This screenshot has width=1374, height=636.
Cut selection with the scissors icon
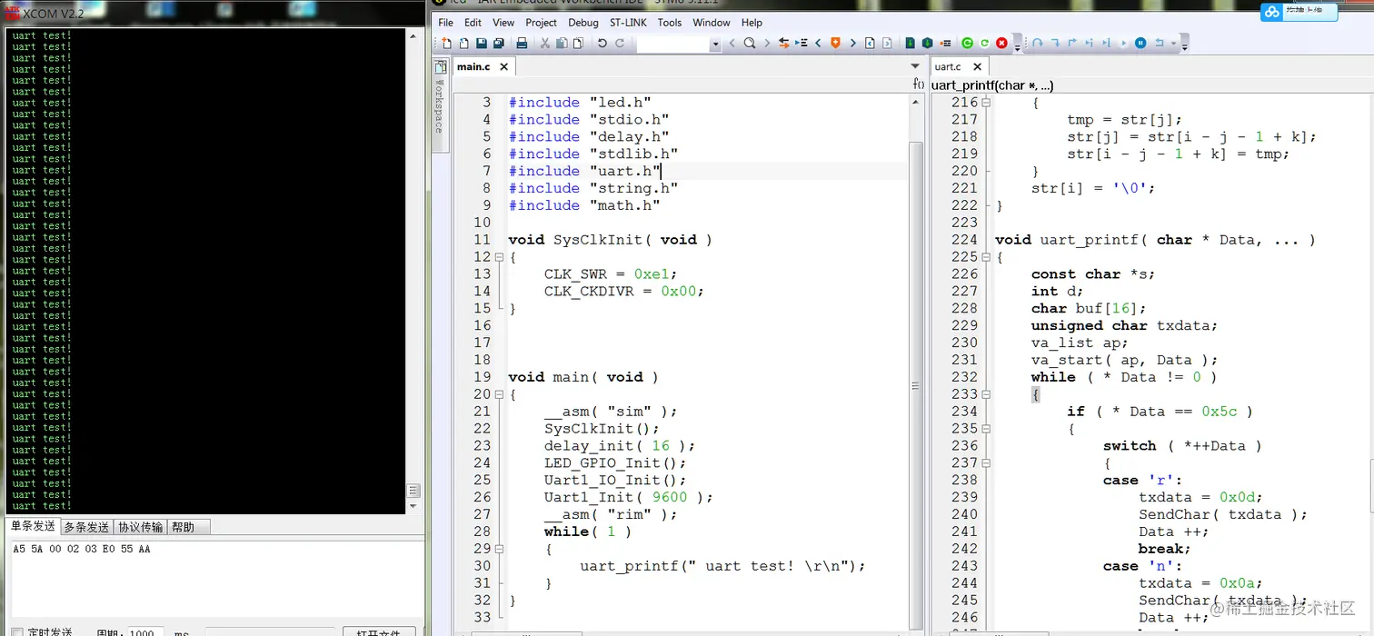coord(545,43)
